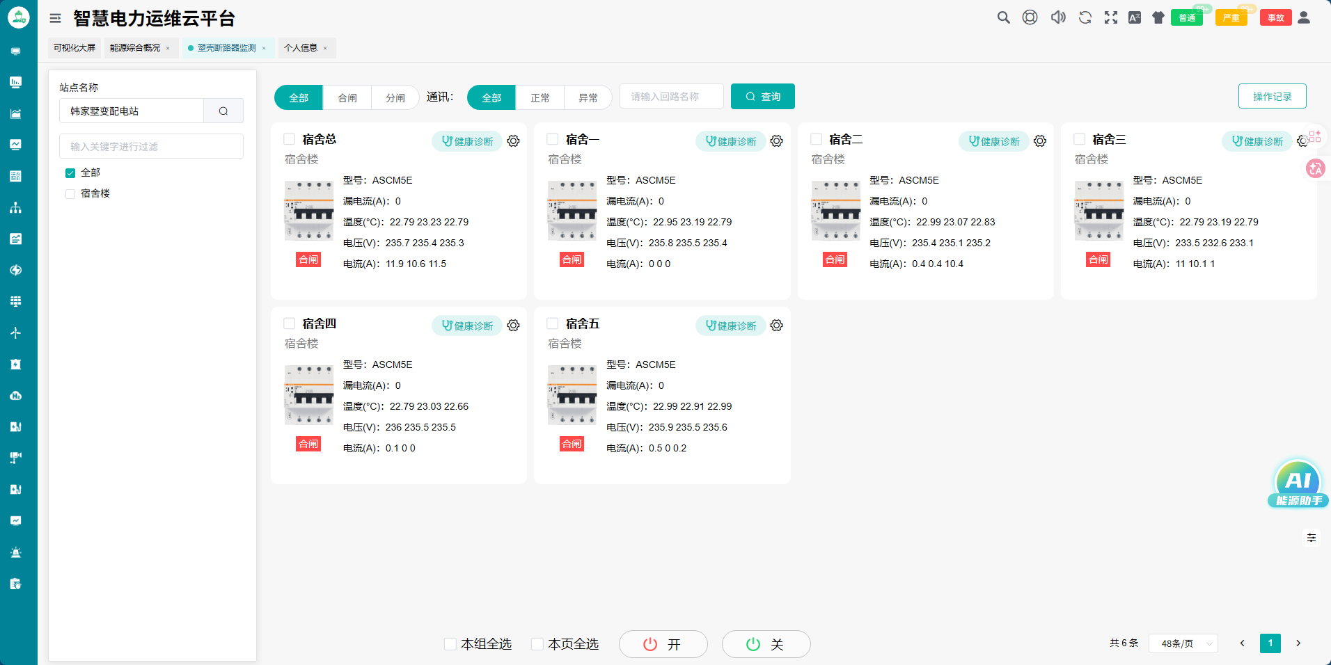Check the 宿舍一 breaker checkbox
1331x665 pixels.
coord(553,139)
